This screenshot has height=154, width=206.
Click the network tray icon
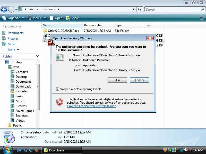181,150
